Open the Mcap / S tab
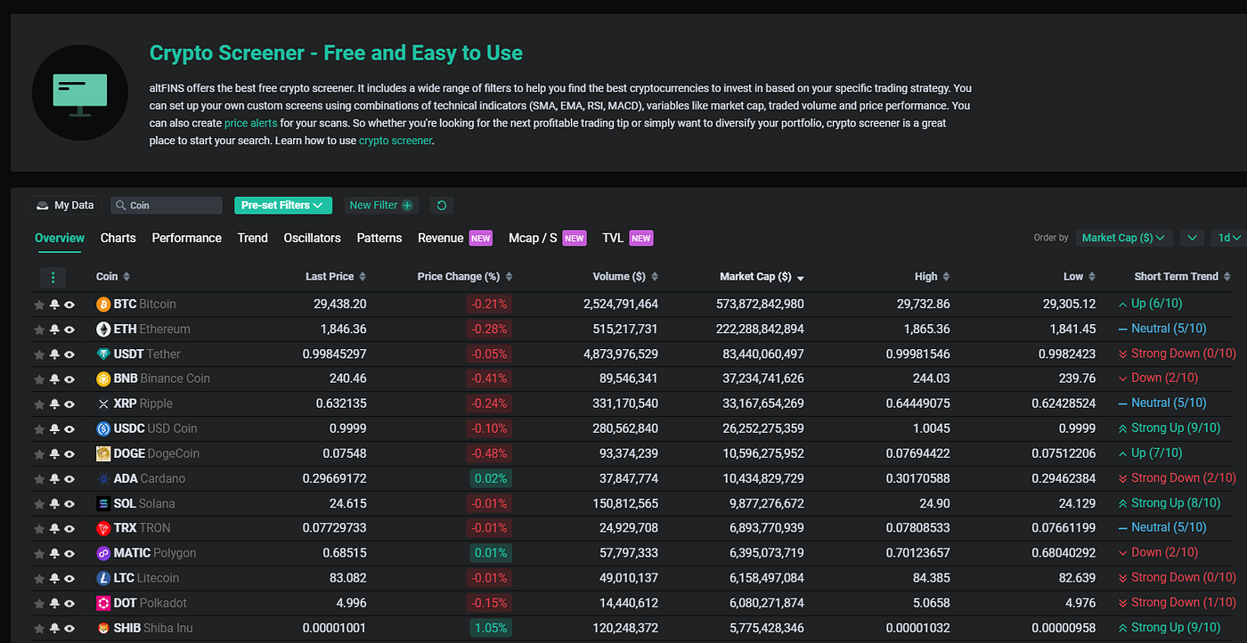Viewport: 1247px width, 643px height. (x=547, y=238)
